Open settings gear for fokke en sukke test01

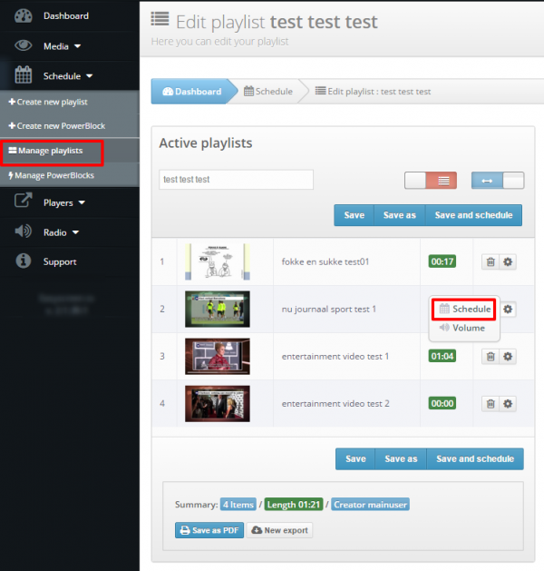click(508, 261)
